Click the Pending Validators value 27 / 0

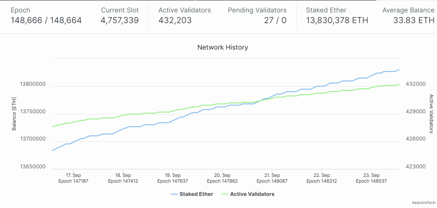click(275, 21)
